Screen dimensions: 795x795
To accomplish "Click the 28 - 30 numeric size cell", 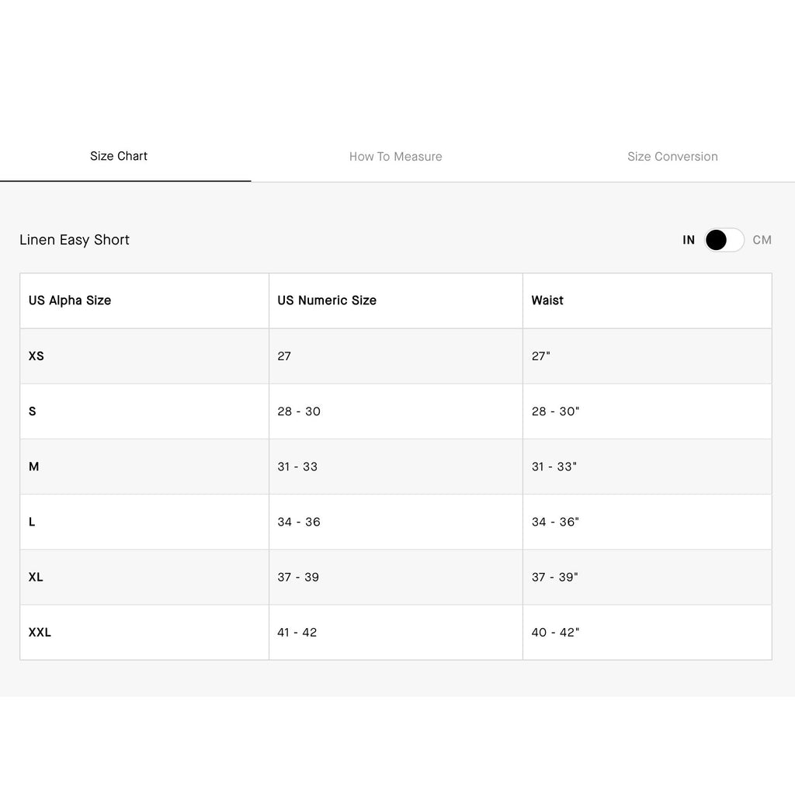I will click(299, 411).
